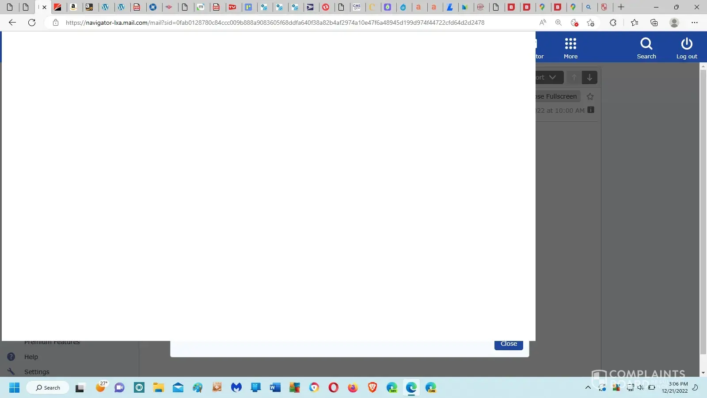Click the Read aloud icon in address bar
The image size is (707, 398).
[x=543, y=23]
